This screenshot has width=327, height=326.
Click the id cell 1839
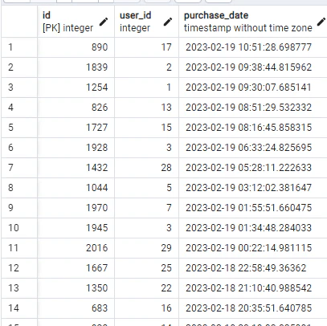pyautogui.click(x=76, y=67)
